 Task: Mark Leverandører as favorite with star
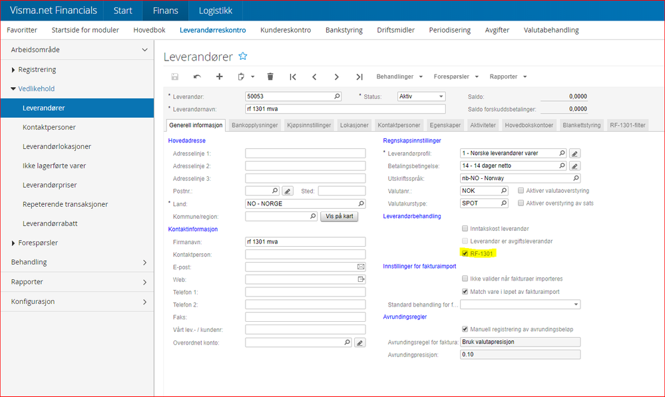243,57
